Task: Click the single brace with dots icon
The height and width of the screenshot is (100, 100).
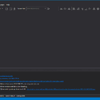Action: pos(90,9)
